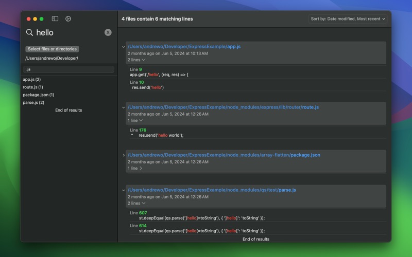Select parse.js (2) in sidebar list
The image size is (412, 257).
[x=33, y=102]
